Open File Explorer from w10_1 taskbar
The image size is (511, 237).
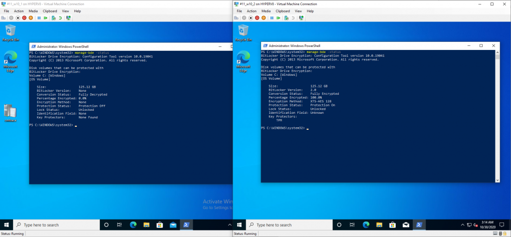pyautogui.click(x=146, y=225)
